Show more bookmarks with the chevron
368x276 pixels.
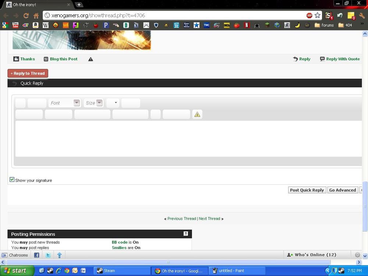pyautogui.click(x=362, y=24)
